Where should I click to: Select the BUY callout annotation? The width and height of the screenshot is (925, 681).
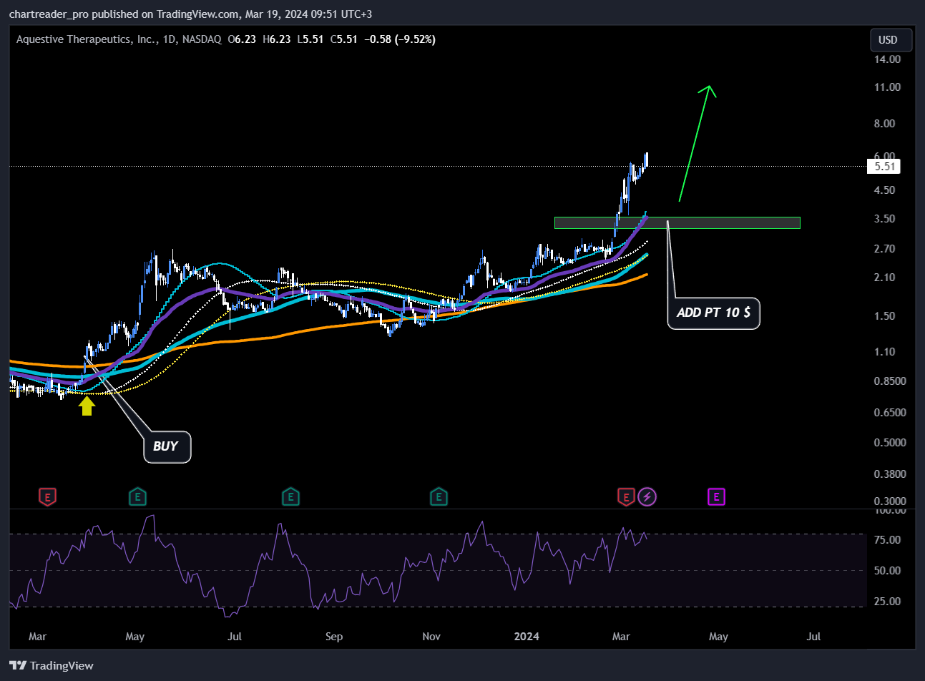(x=167, y=446)
